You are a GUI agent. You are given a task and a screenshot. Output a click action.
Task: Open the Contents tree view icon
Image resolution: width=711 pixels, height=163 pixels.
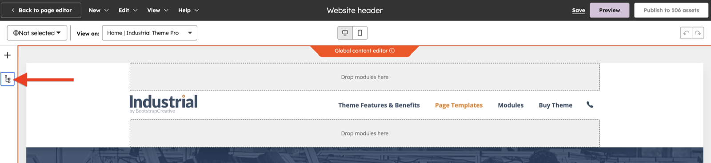pos(8,79)
